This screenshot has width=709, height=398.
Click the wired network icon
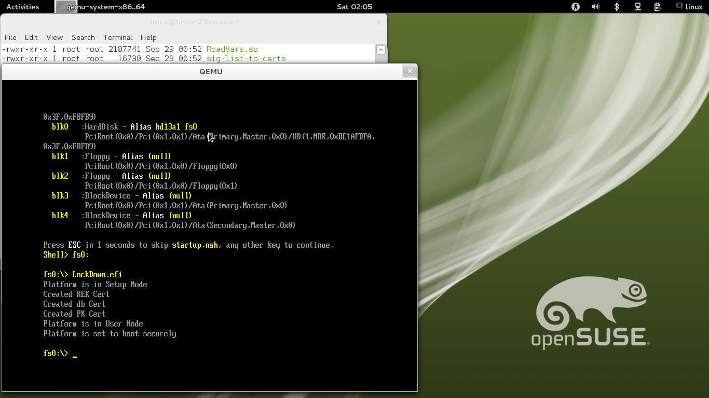(637, 7)
